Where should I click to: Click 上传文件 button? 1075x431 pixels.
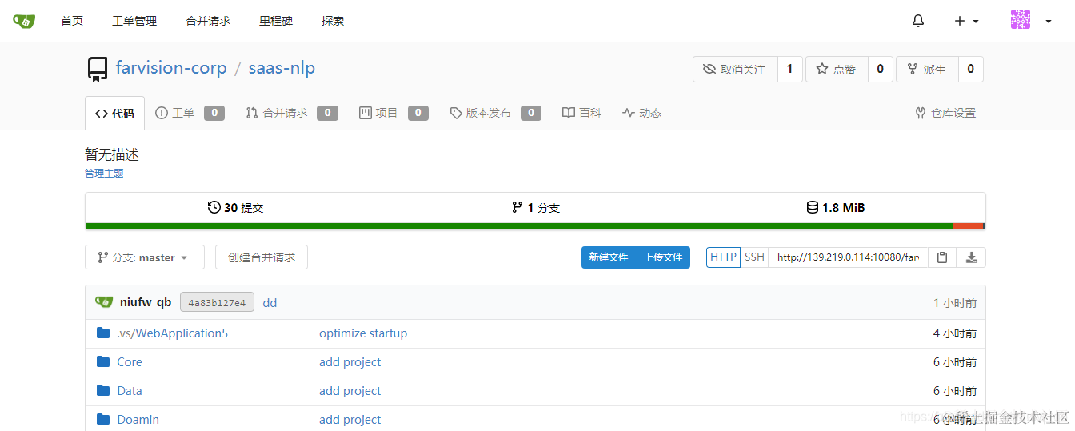pos(663,257)
